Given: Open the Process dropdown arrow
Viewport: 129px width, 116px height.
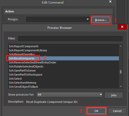Looking at the screenshot, I should (x=88, y=19).
